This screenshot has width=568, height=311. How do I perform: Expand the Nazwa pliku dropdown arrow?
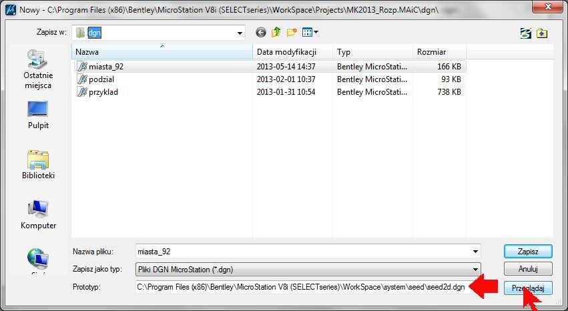click(475, 252)
